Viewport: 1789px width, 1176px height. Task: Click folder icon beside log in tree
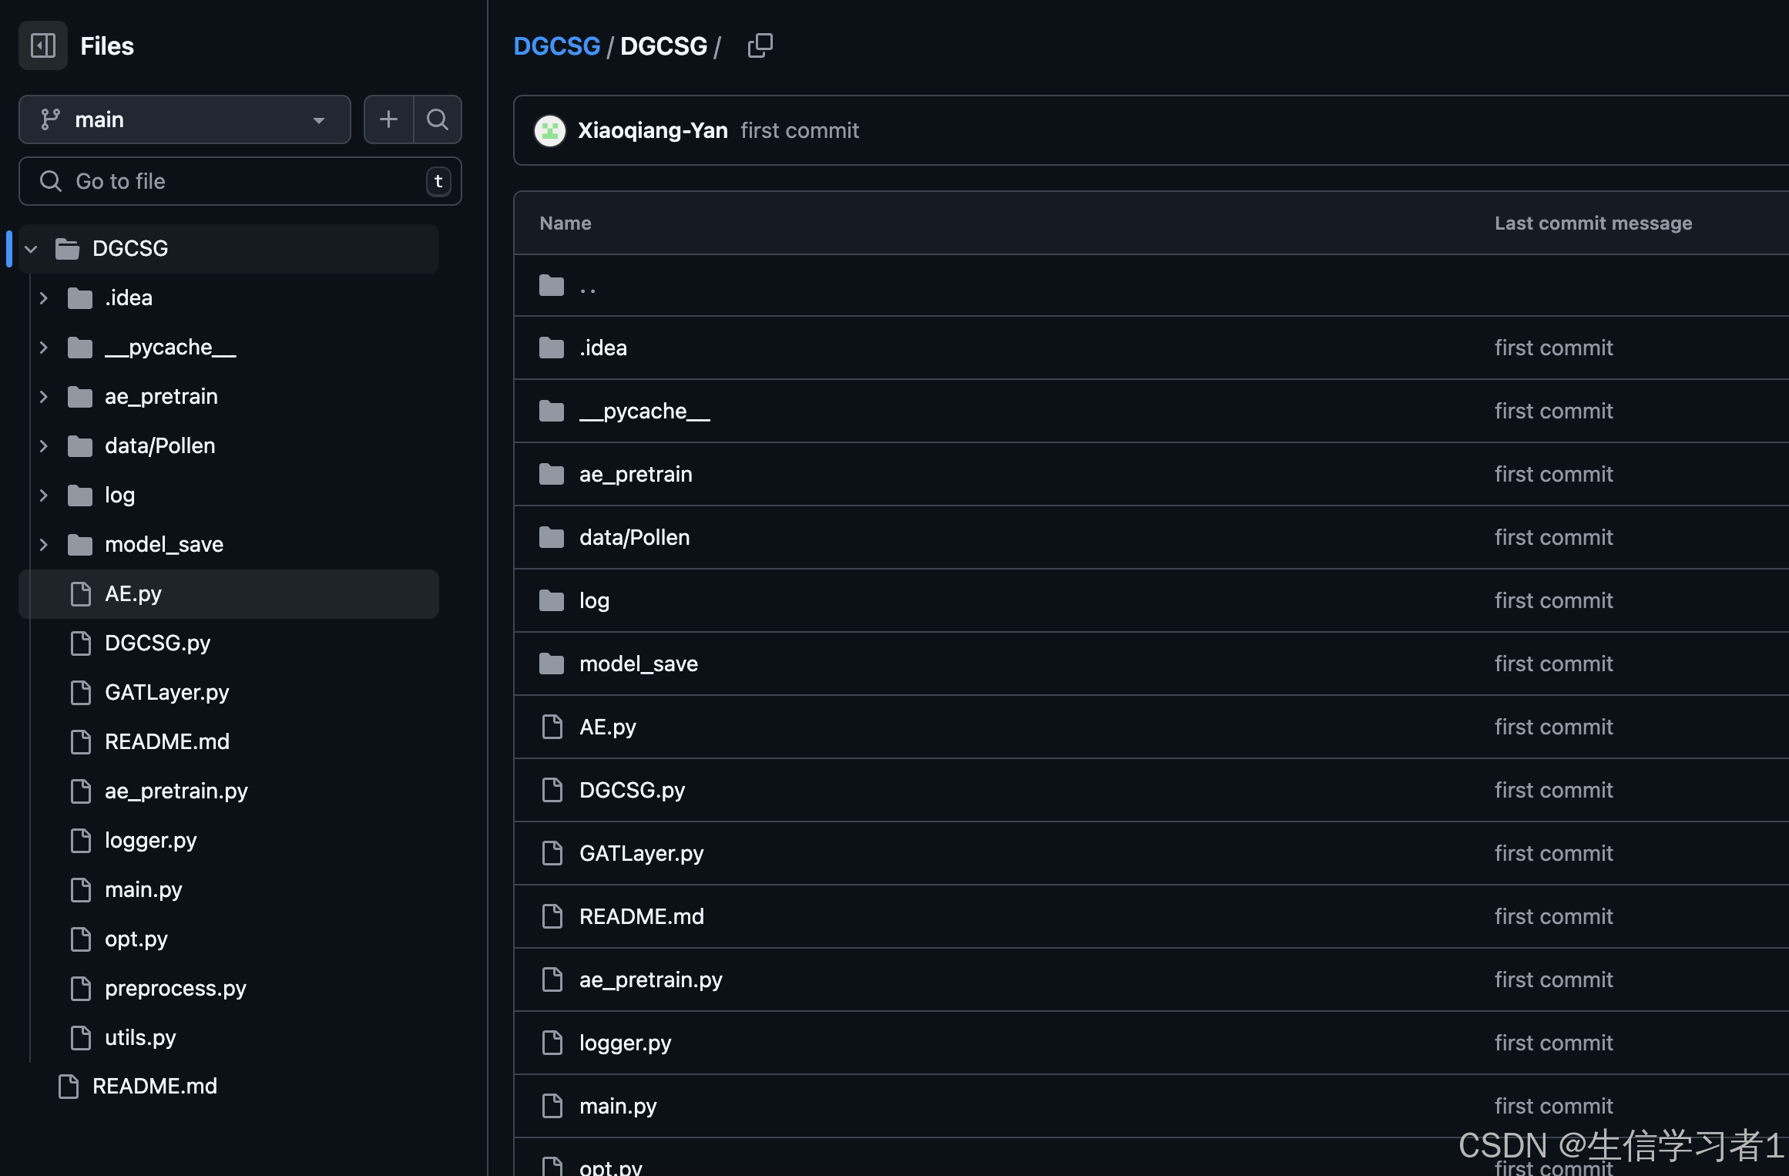coord(80,496)
